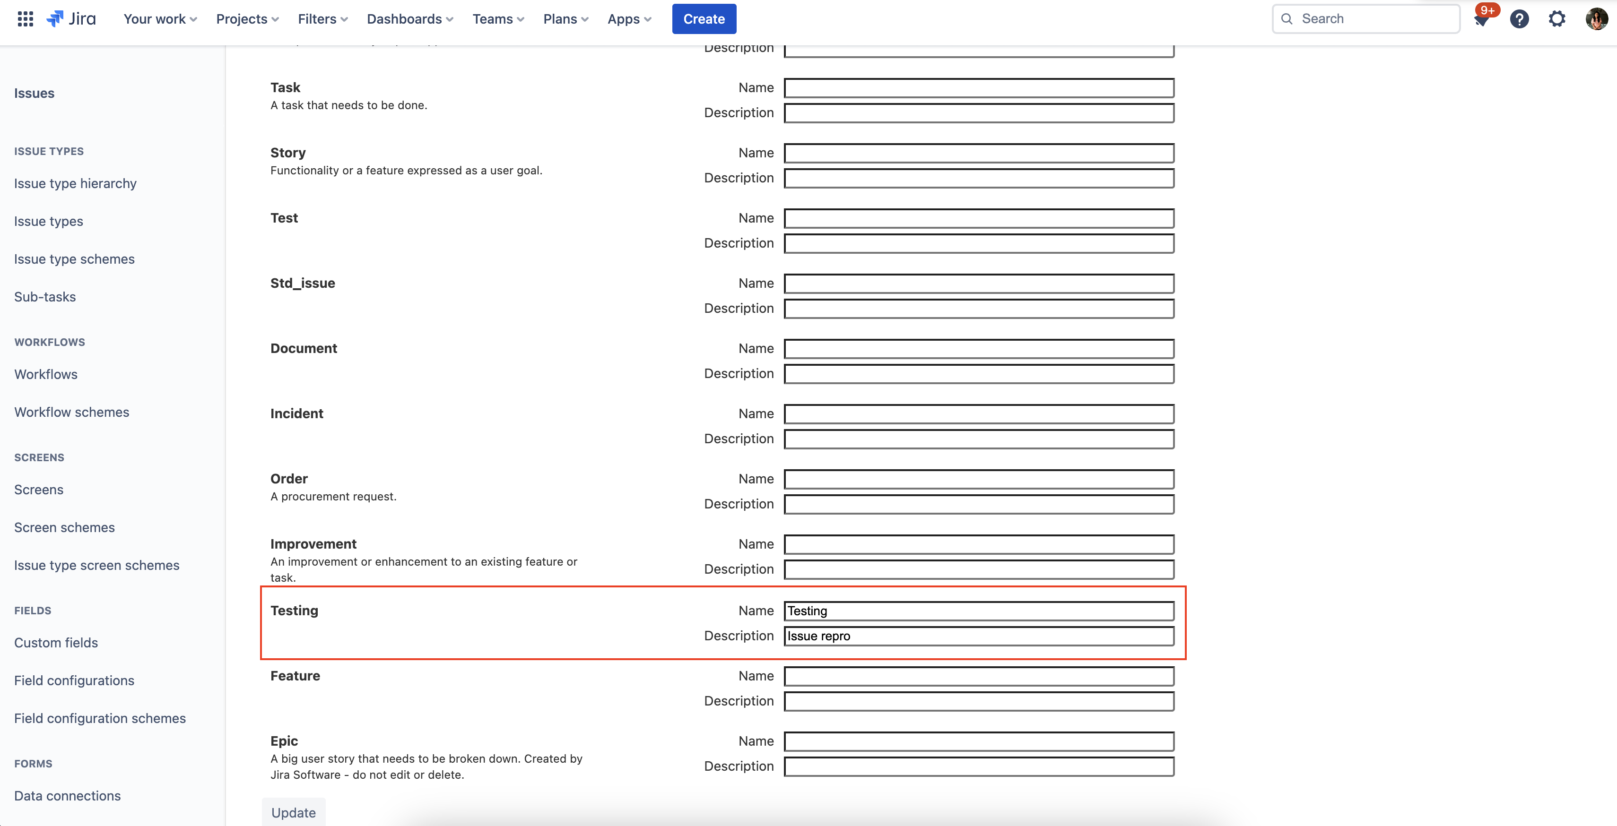Screen dimensions: 1617x826
Task: Open the Filters dropdown menu
Action: (322, 19)
